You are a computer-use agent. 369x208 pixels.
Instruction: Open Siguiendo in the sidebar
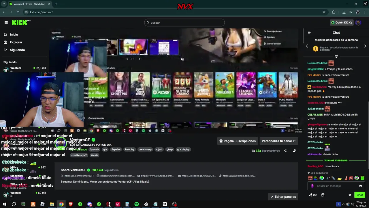(x=14, y=50)
